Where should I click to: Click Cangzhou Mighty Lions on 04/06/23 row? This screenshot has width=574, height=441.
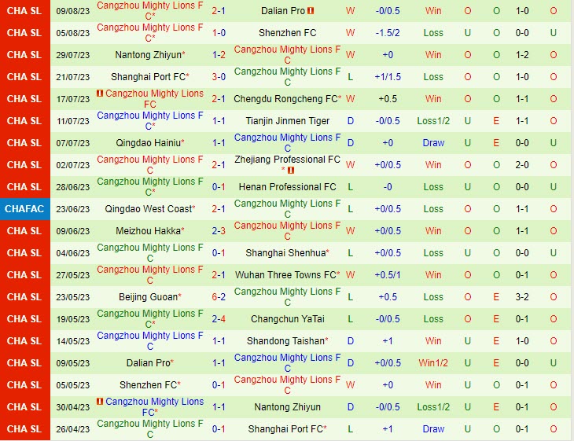pyautogui.click(x=150, y=253)
